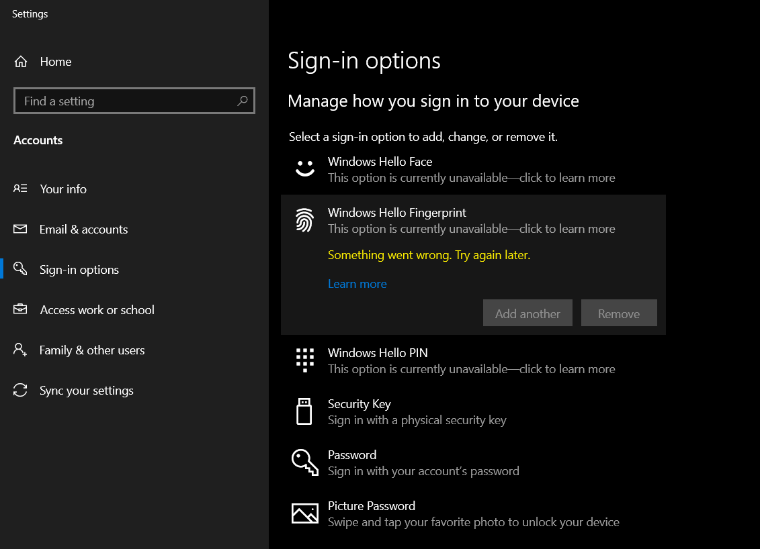Click the Windows Hello Fingerprint icon

coord(305,220)
